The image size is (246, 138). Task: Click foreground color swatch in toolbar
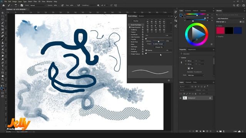[2, 88]
